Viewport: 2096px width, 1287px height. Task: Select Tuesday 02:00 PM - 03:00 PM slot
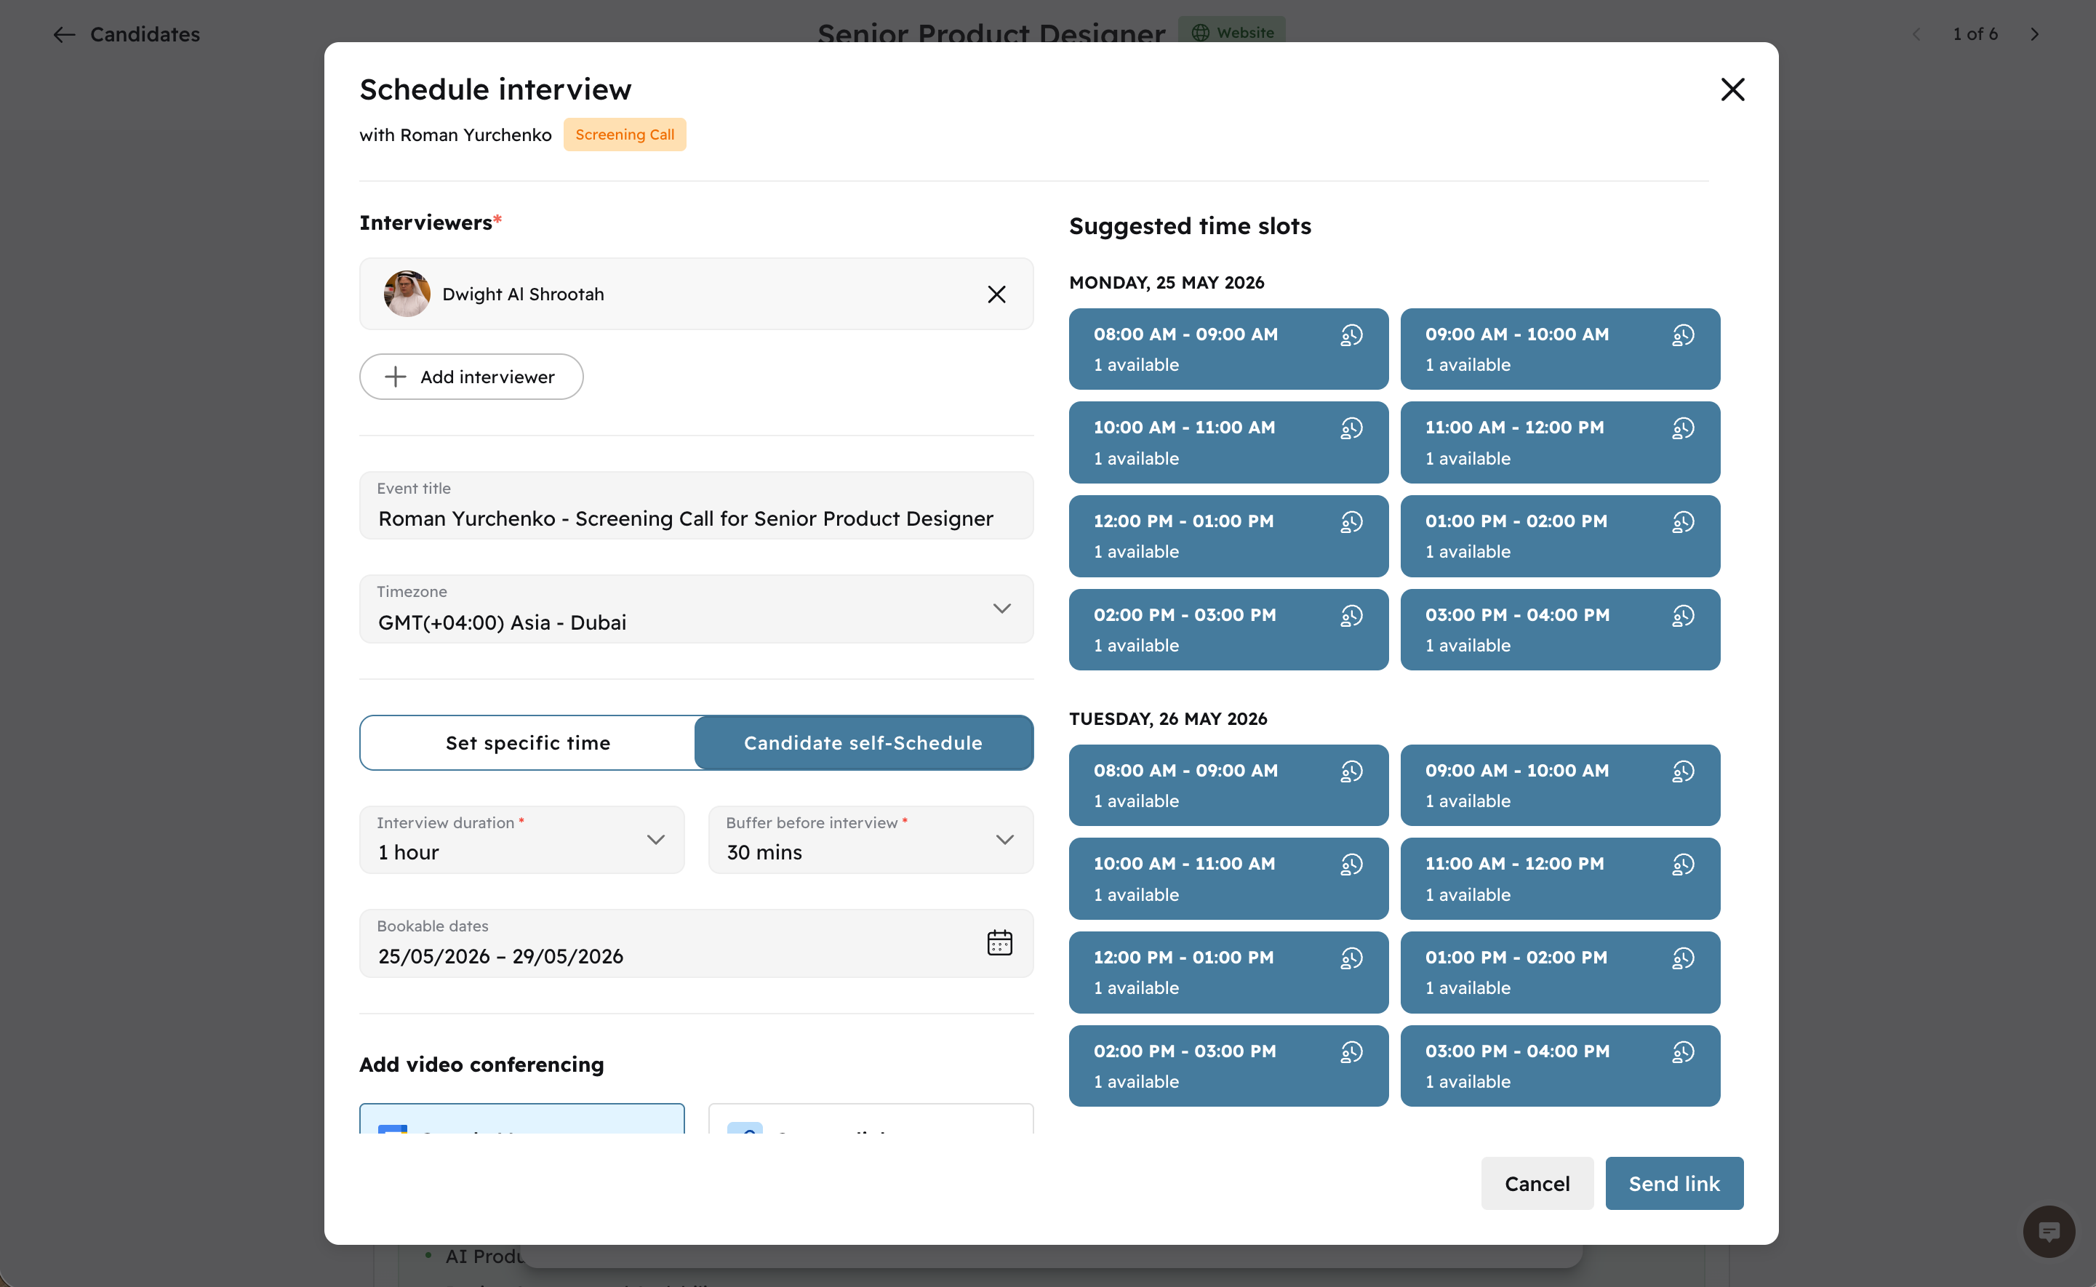(1228, 1067)
